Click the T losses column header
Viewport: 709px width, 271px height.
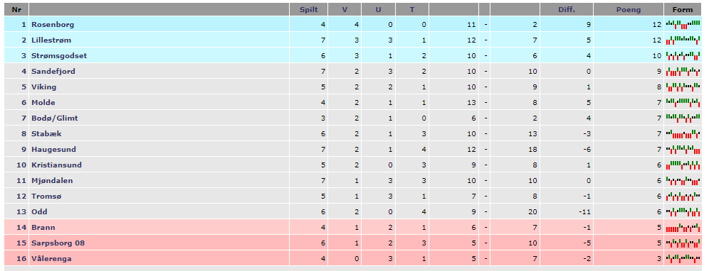[412, 9]
